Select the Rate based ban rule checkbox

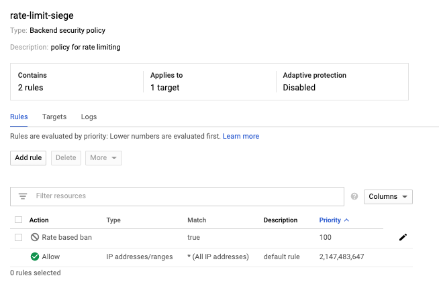tap(18, 237)
